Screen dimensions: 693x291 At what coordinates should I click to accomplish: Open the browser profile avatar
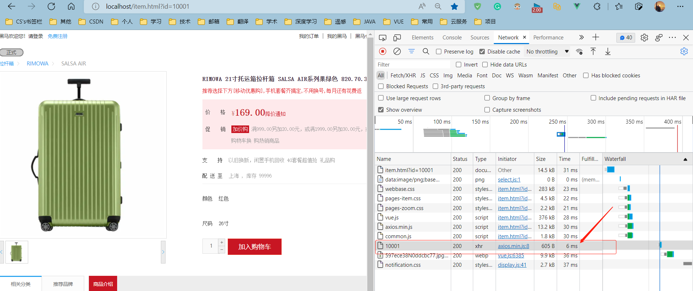(x=659, y=7)
